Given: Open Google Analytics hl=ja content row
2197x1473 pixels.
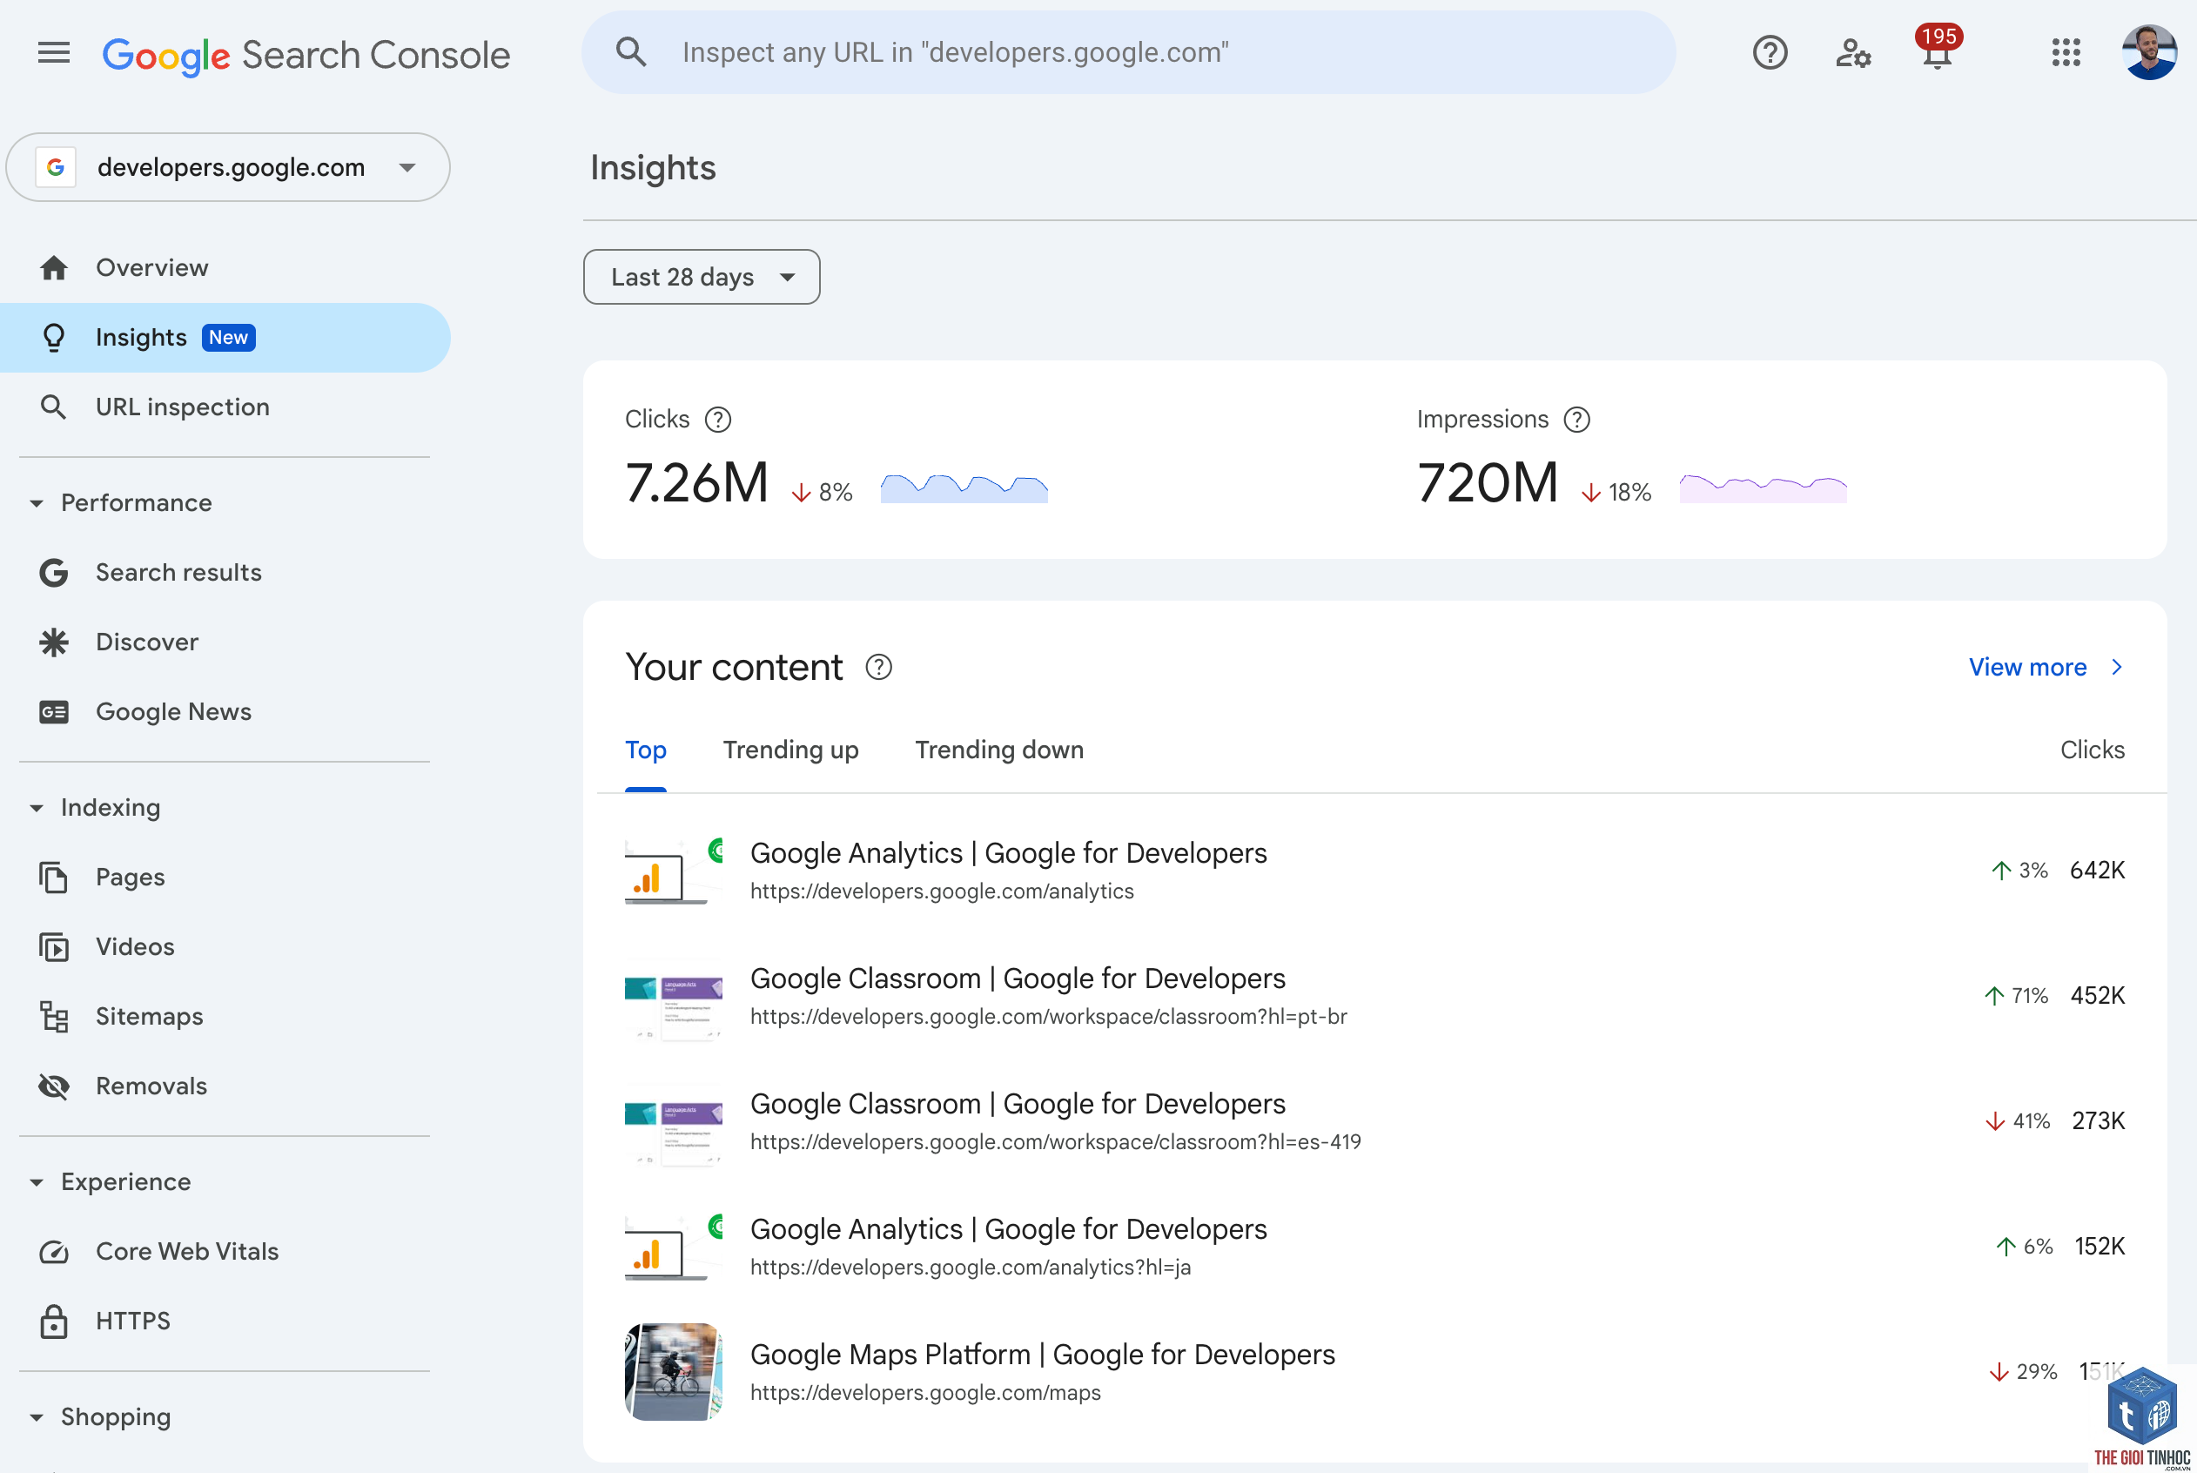Looking at the screenshot, I should point(1375,1247).
